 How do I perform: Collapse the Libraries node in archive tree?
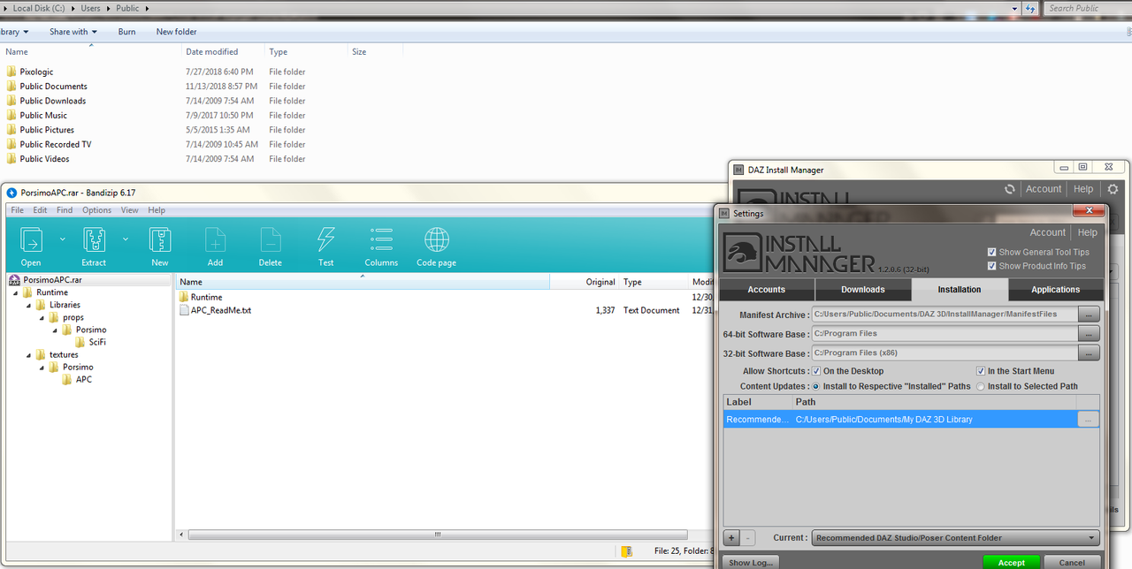(x=28, y=305)
